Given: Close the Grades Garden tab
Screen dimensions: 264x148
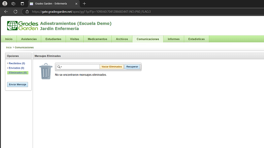Looking at the screenshot, I should pyautogui.click(x=76, y=4).
